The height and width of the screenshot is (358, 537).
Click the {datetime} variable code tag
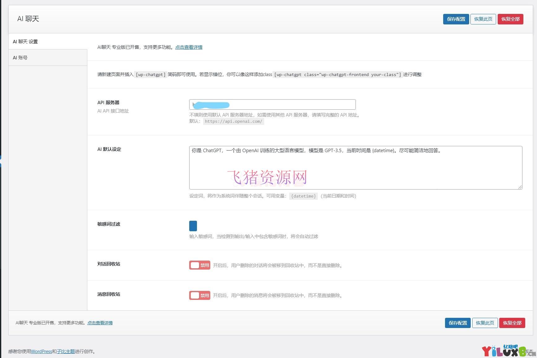point(303,196)
